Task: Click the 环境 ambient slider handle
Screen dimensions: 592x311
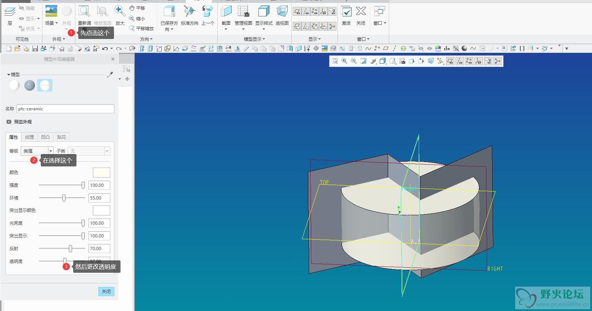Action: pos(64,198)
